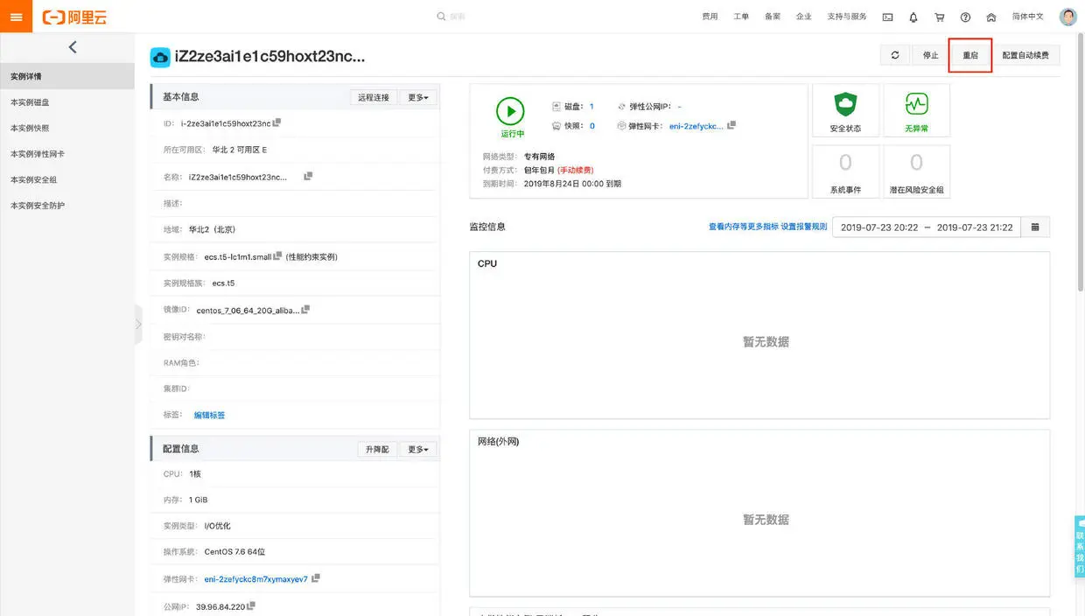This screenshot has width=1085, height=616.
Task: Open the 费用 menu in header
Action: pyautogui.click(x=710, y=17)
